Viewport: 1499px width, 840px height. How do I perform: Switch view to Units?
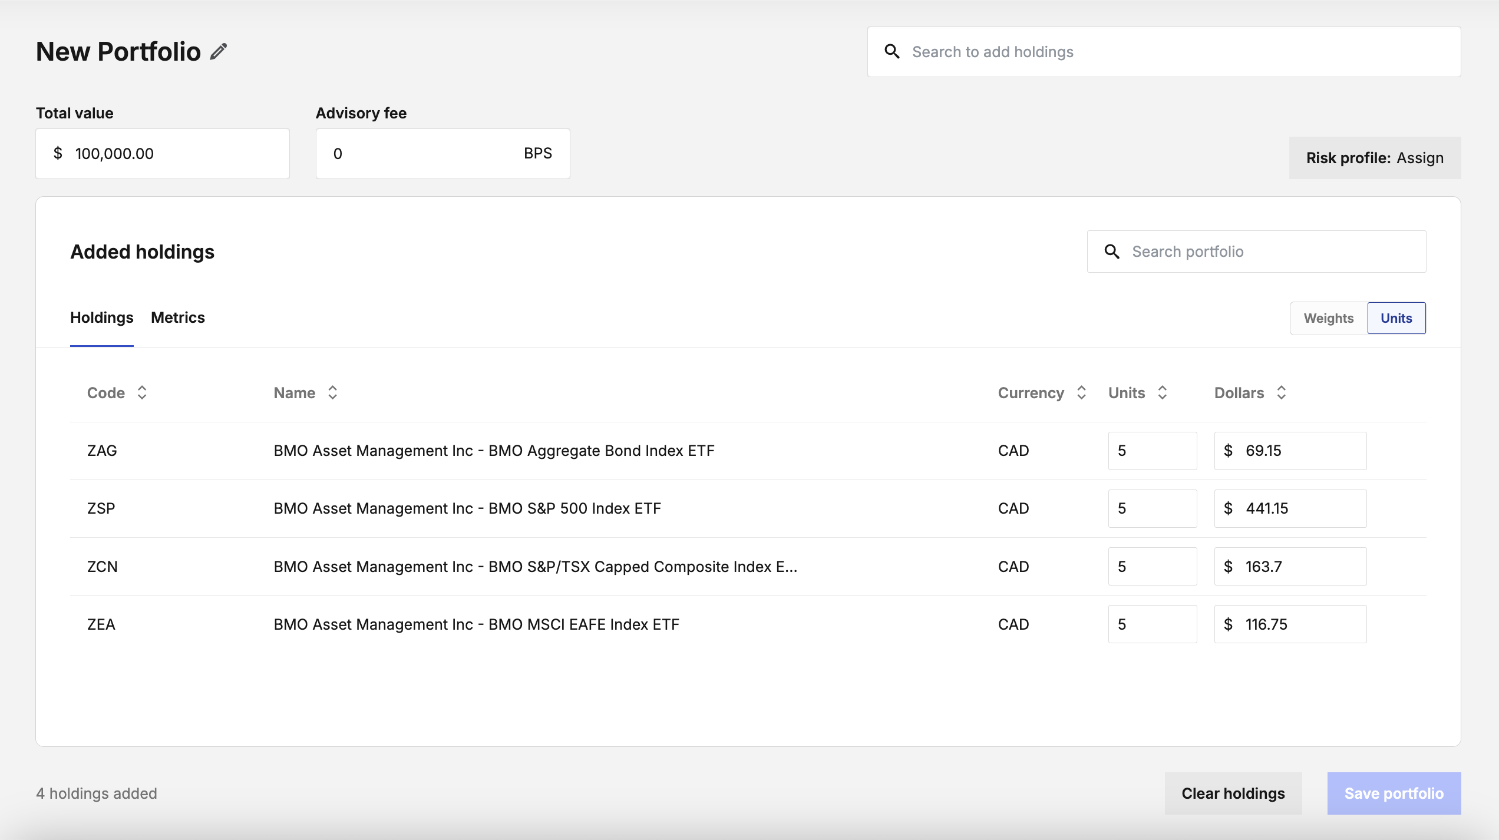point(1396,318)
